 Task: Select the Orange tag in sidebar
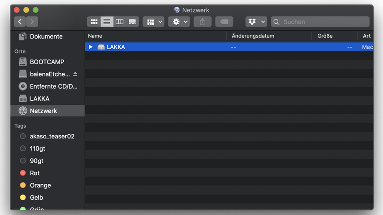40,185
